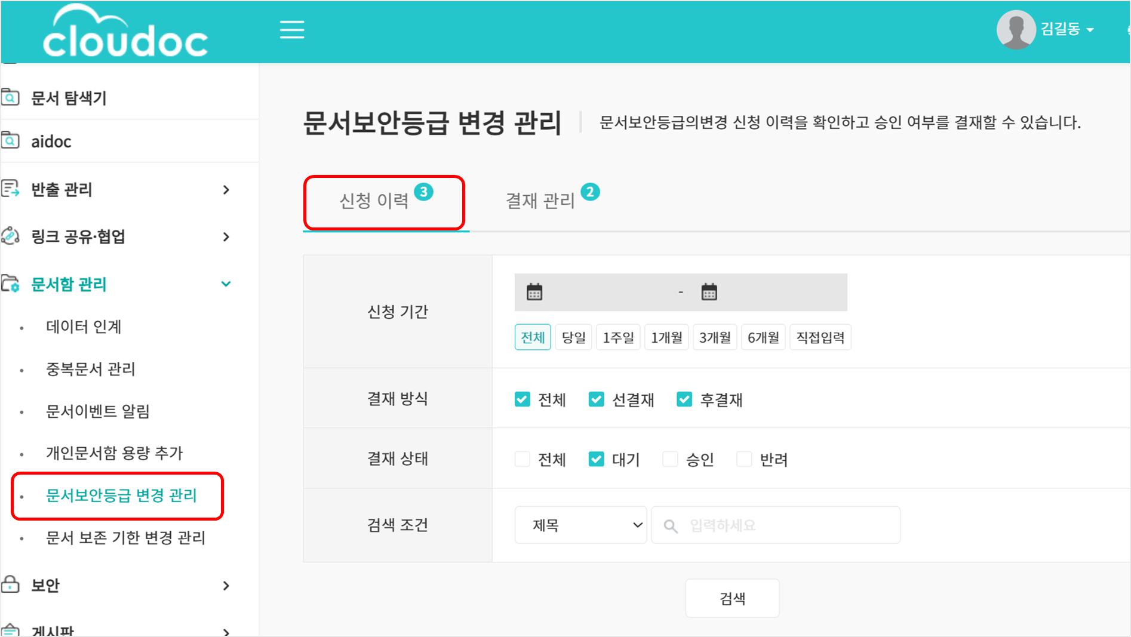Click the user profile avatar
The image size is (1131, 637).
coord(1016,29)
